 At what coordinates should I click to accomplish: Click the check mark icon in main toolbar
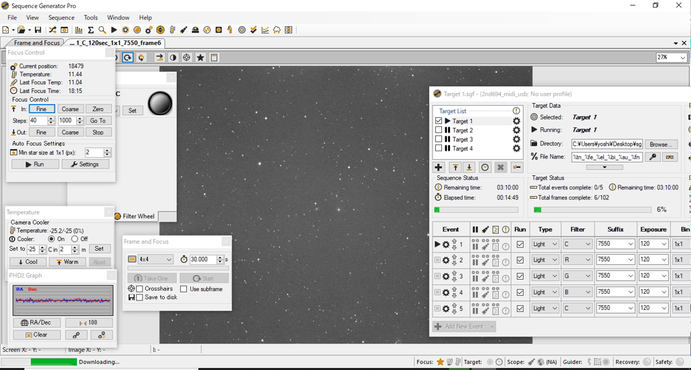point(254,30)
